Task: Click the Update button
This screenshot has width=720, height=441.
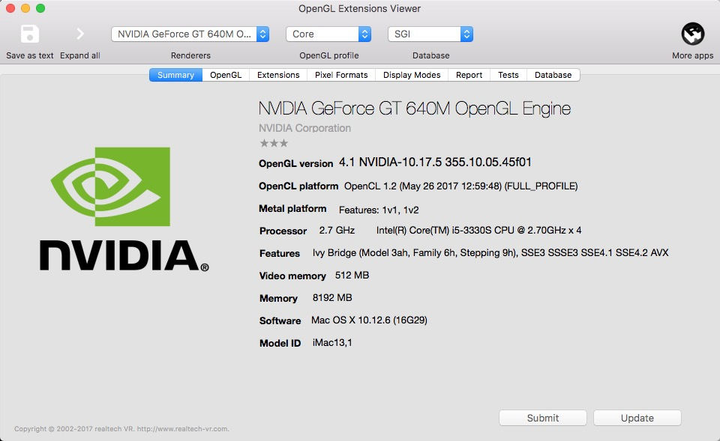Action: (637, 418)
